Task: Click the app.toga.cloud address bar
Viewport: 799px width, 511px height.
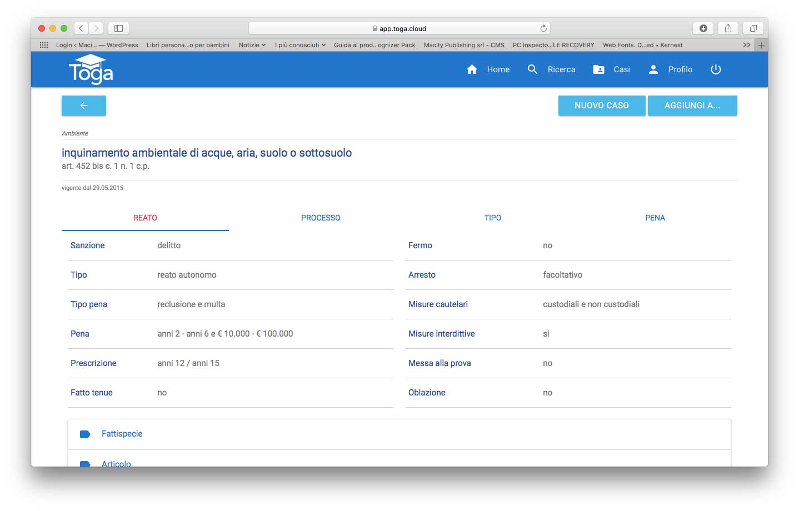Action: click(399, 28)
